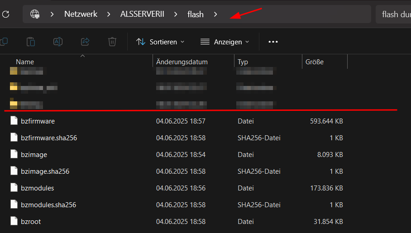Open the Sortieren dropdown
Screen dimensions: 411x233
160,42
